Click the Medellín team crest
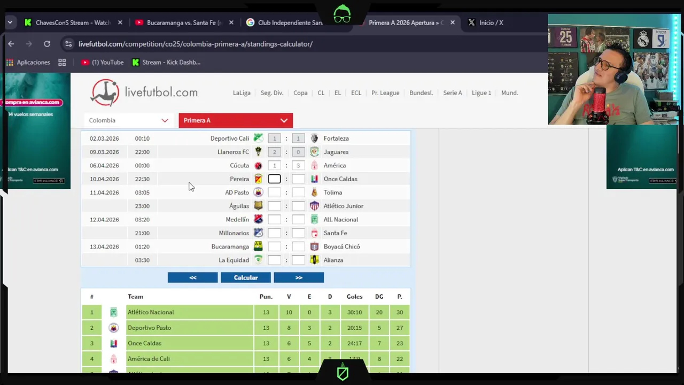 [x=258, y=219]
